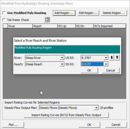130x129 pixels.
Task: Select the RC's Imported column header
Action: (x=110, y=26)
